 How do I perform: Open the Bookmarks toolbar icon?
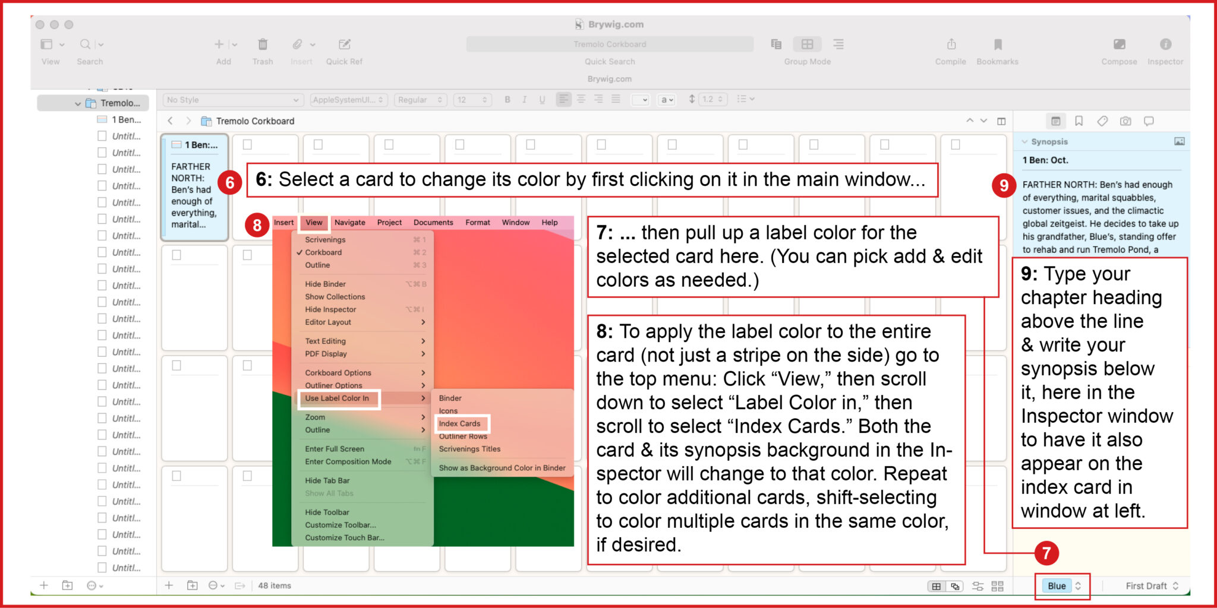click(x=998, y=45)
